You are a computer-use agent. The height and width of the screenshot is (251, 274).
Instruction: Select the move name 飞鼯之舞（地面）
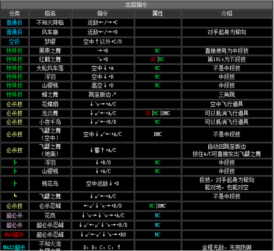click(x=50, y=150)
